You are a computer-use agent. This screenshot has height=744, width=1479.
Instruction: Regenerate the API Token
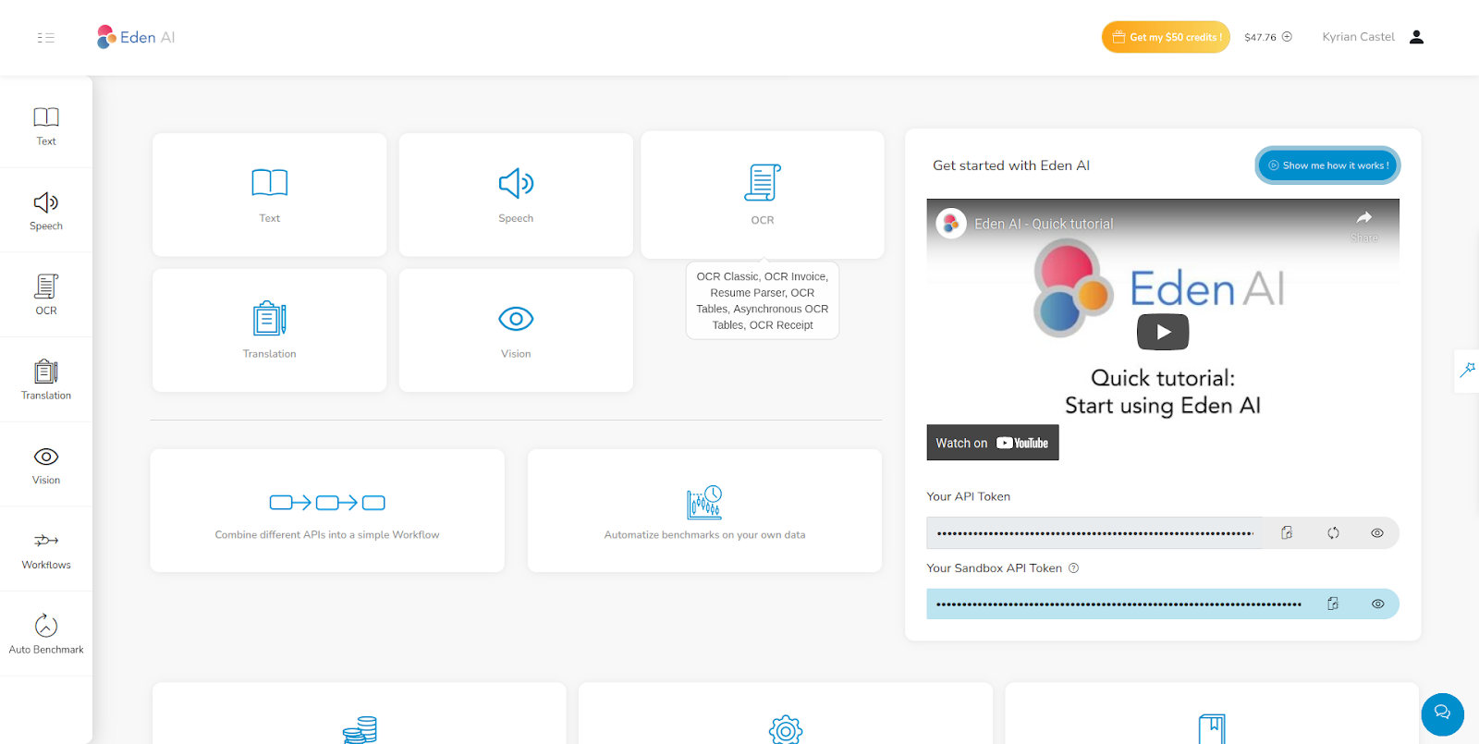coord(1333,533)
